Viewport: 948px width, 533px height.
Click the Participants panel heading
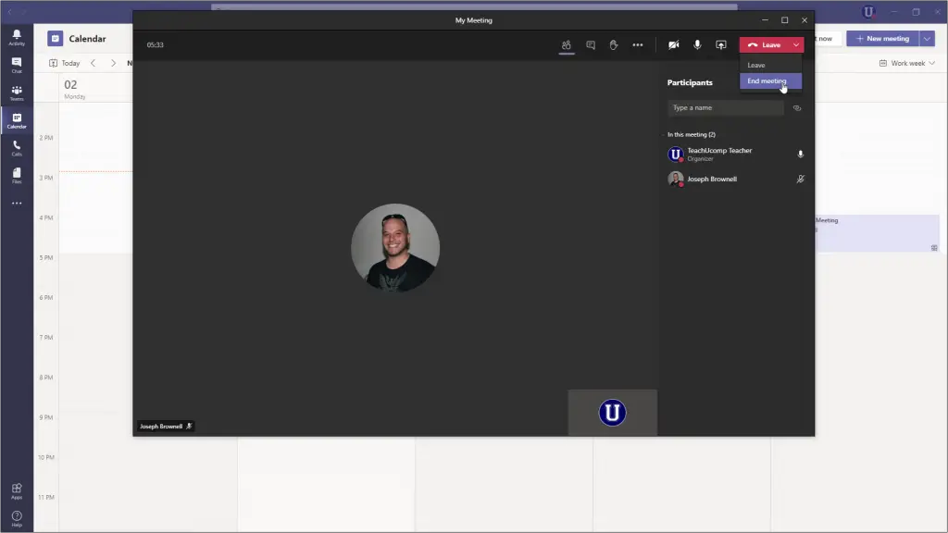click(690, 82)
